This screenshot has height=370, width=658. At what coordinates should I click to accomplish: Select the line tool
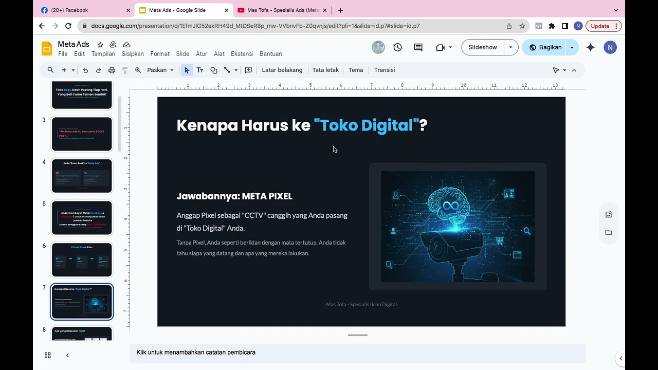click(x=227, y=70)
